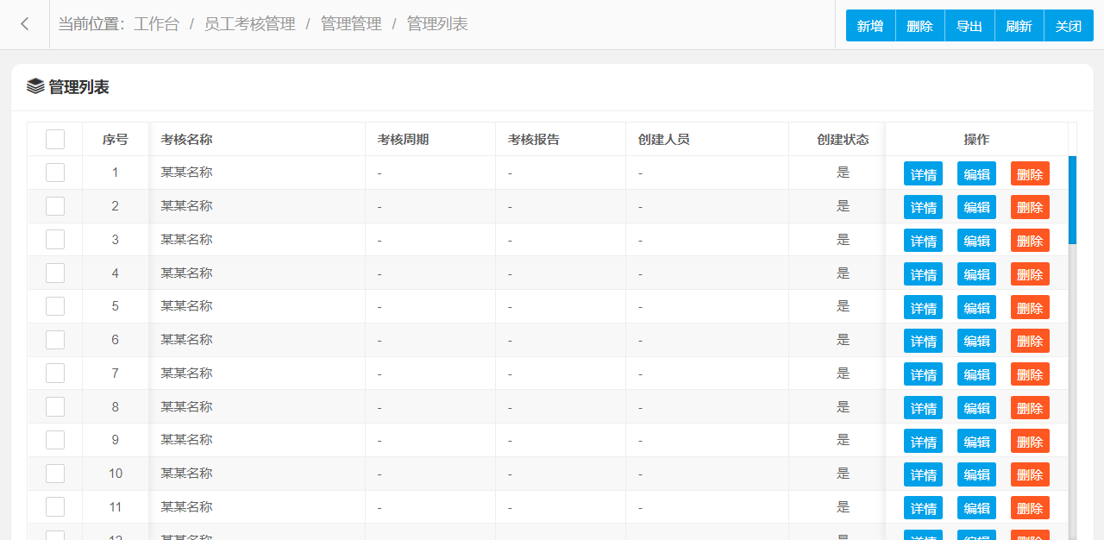The height and width of the screenshot is (540, 1104).
Task: Open the 员工考核管理 breadcrumb
Action: pyautogui.click(x=249, y=24)
